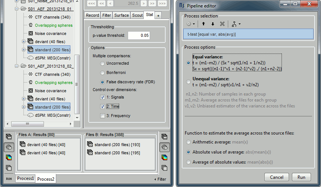Open the add process gear dropdown
321x187 pixels.
(190, 24)
